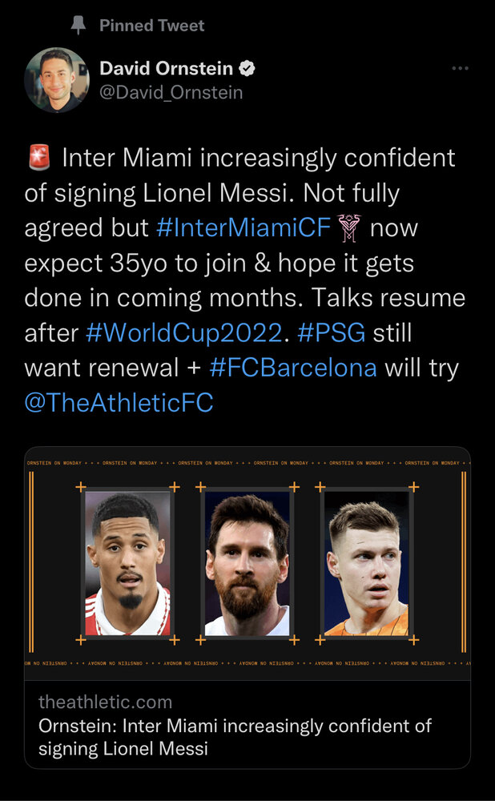
Task: Open the tweet's three-dot more menu
Action: [460, 69]
